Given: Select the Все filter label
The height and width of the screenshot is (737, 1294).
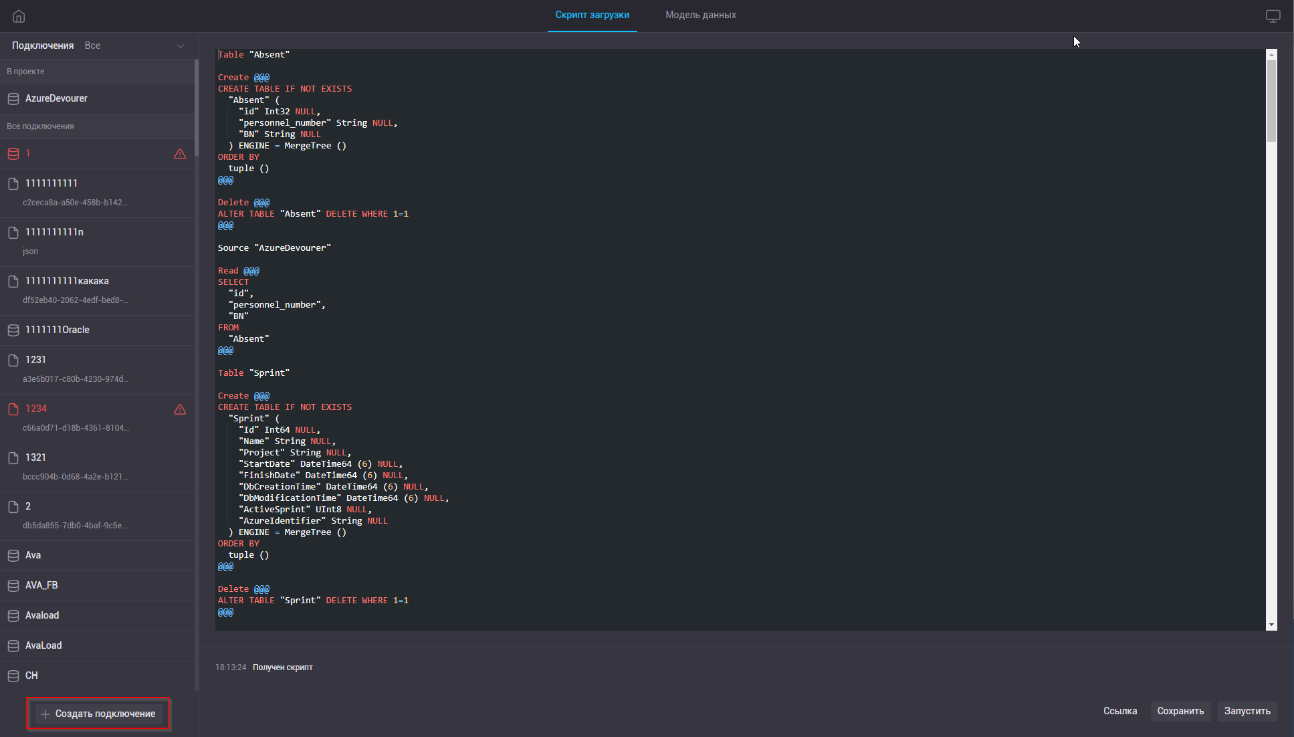Looking at the screenshot, I should coord(92,45).
